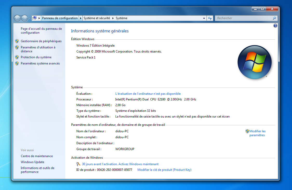This screenshot has height=190, width=292.
Task: Click the Windows logo image
Action: tap(254, 62)
